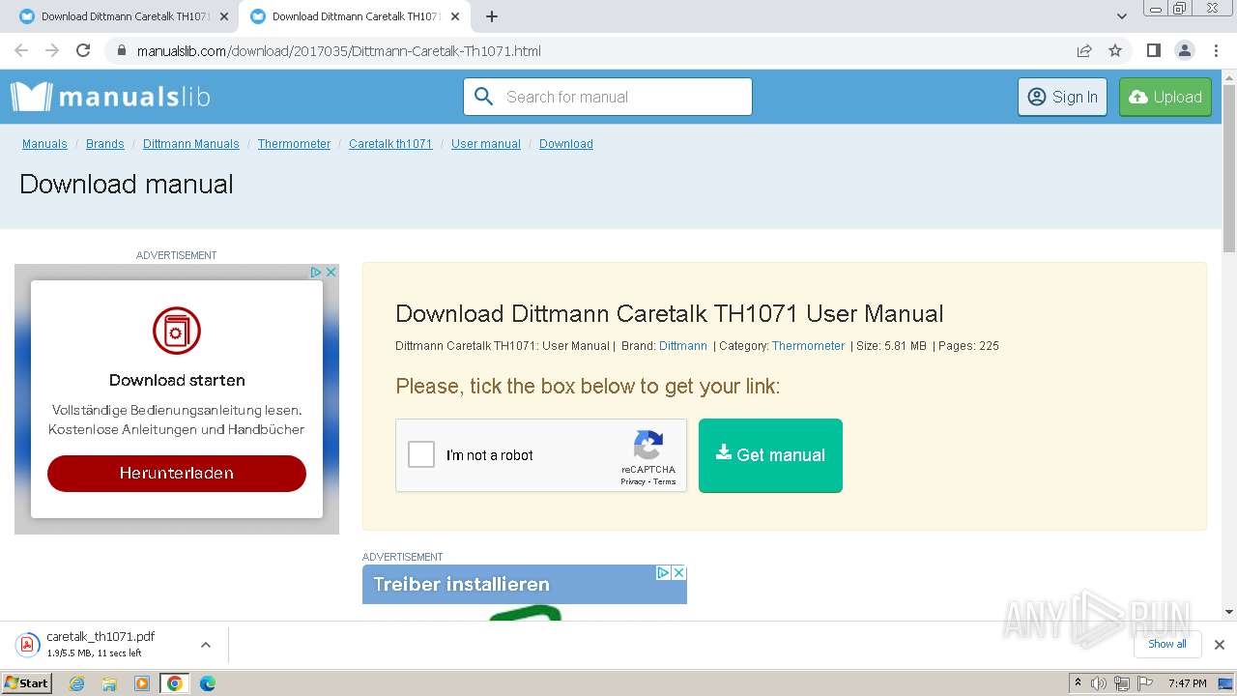
Task: Open Thermometer breadcrumb link
Action: 294,144
